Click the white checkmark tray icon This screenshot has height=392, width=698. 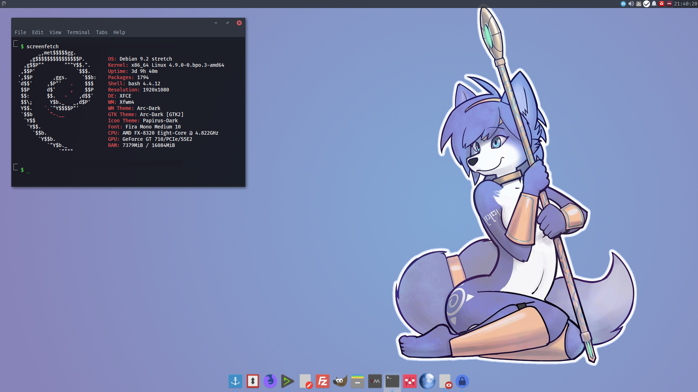(646, 4)
